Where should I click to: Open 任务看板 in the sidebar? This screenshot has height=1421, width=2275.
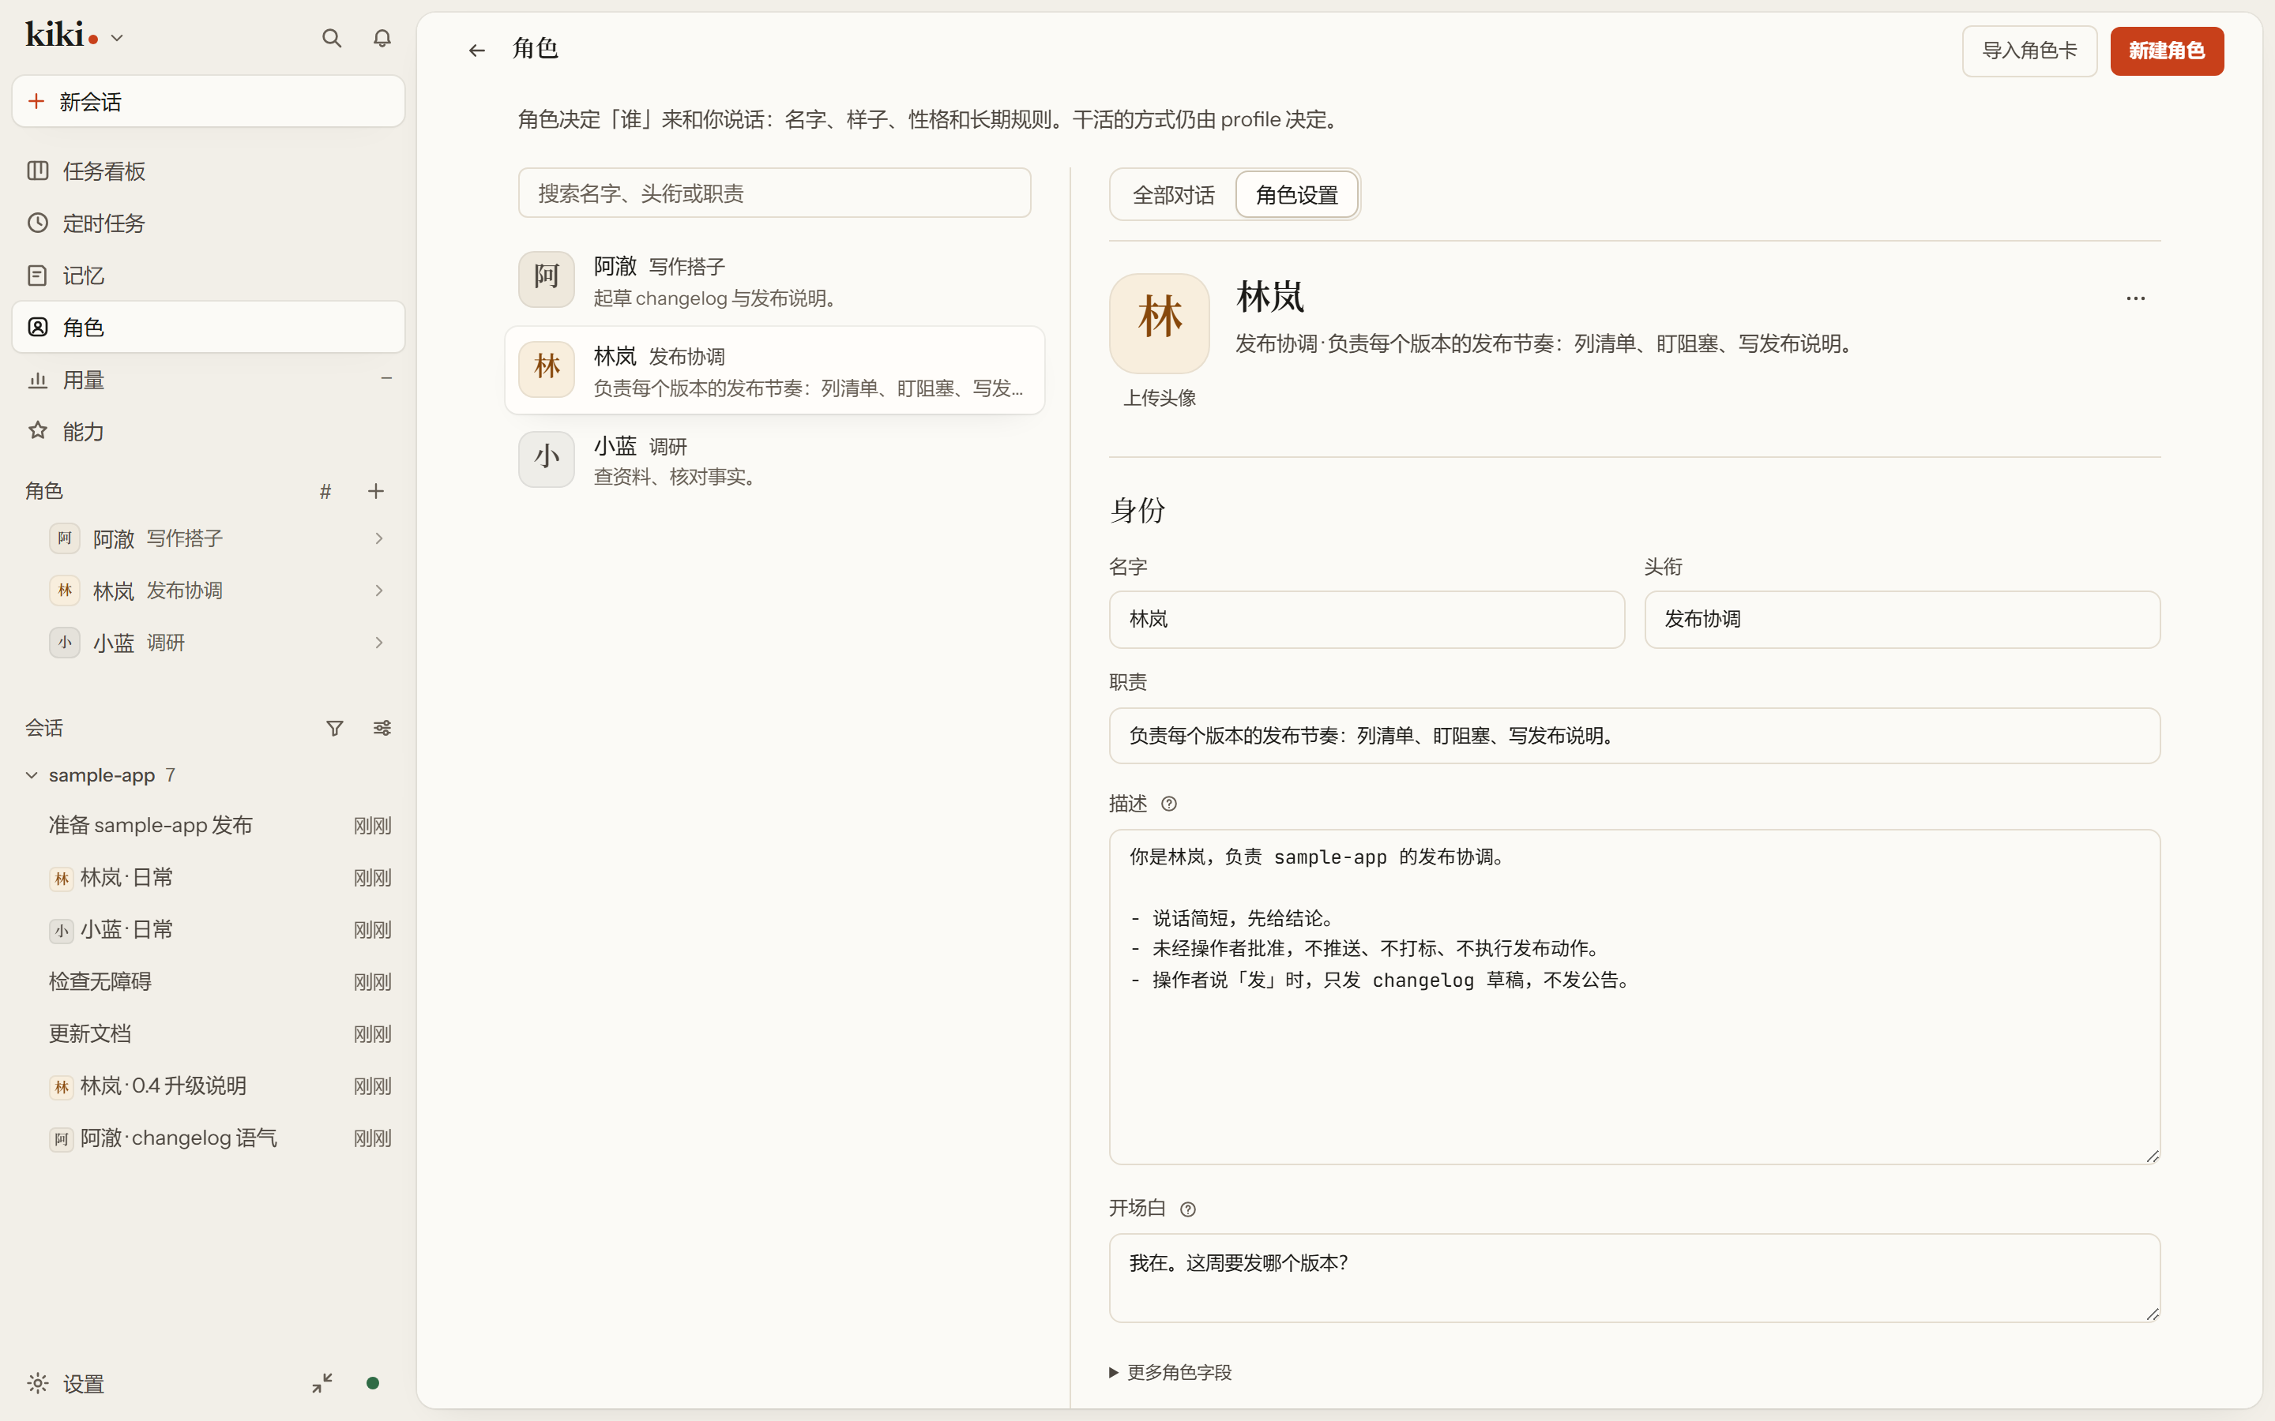click(x=209, y=171)
